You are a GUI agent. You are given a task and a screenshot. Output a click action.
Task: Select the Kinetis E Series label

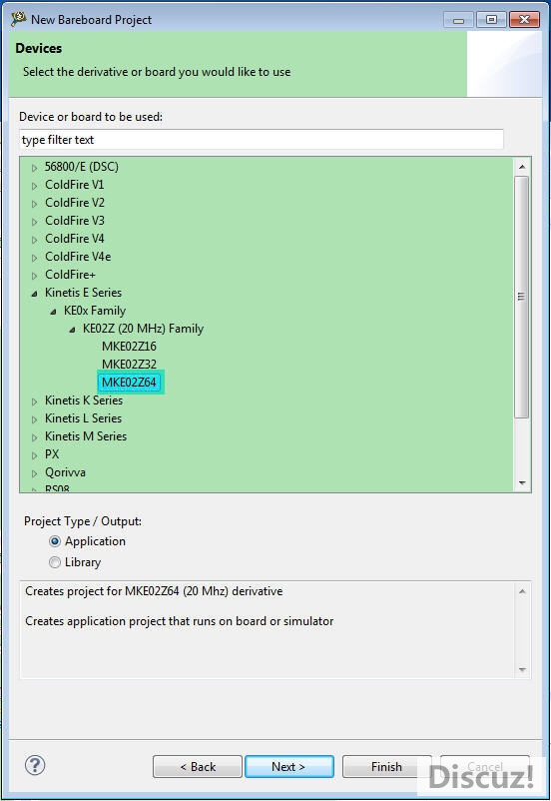click(x=83, y=293)
